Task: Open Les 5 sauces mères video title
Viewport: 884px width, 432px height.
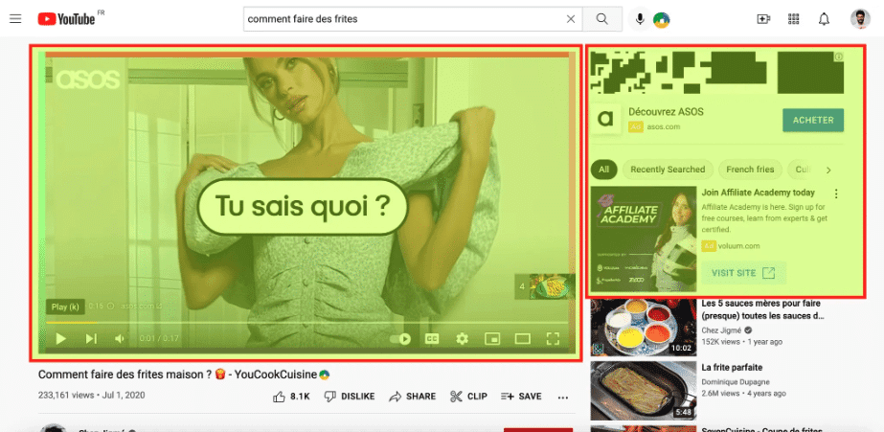Action: pos(764,309)
